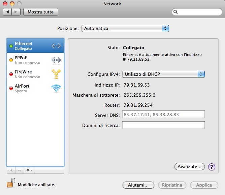Click the Ripristina button
Image resolution: width=225 pixels, height=195 pixels.
click(x=172, y=185)
